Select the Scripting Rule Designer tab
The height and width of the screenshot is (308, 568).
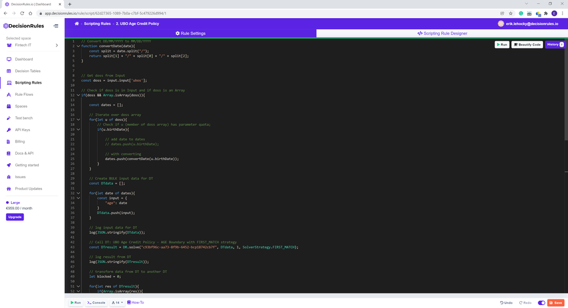(x=442, y=33)
